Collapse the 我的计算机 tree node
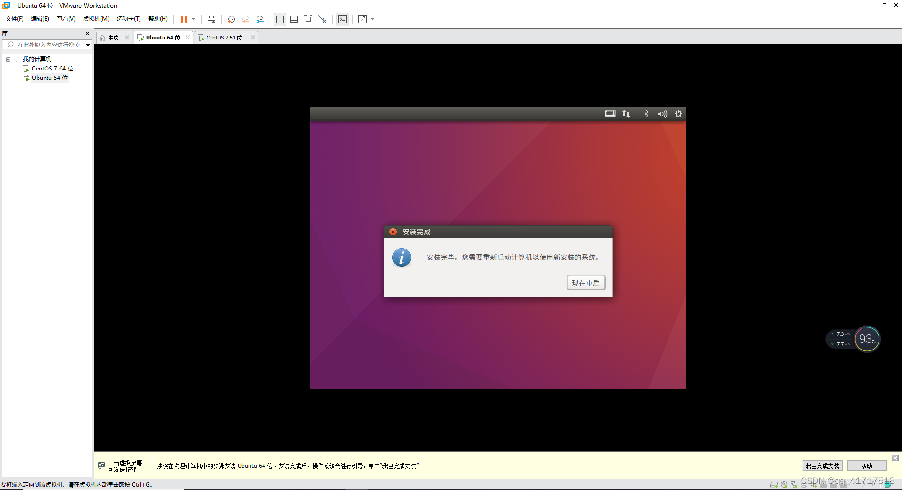Viewport: 902px width, 490px height. (8, 59)
